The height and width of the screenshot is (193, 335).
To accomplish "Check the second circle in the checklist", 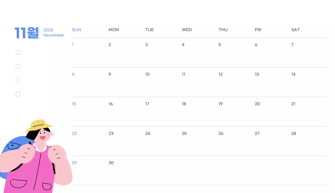I will [18, 67].
